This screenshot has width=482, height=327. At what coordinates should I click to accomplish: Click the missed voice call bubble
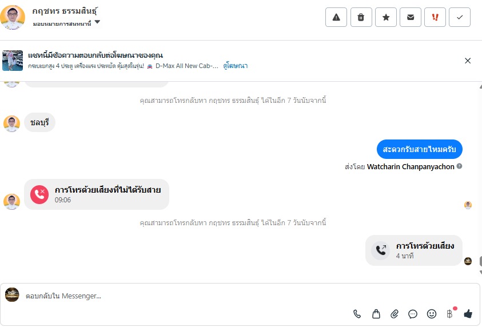(97, 194)
